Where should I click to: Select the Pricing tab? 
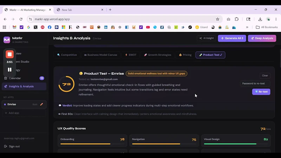185,55
